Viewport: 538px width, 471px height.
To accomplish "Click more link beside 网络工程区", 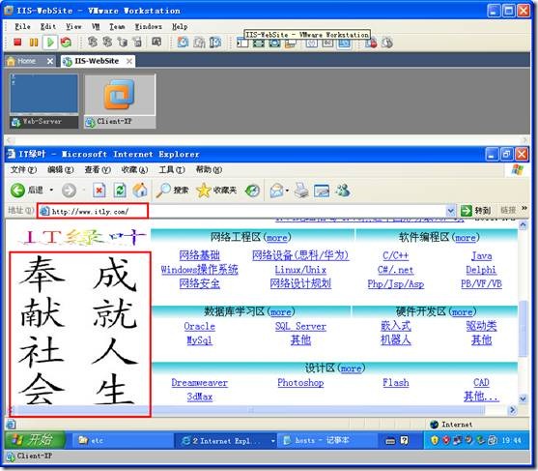I will pyautogui.click(x=277, y=237).
